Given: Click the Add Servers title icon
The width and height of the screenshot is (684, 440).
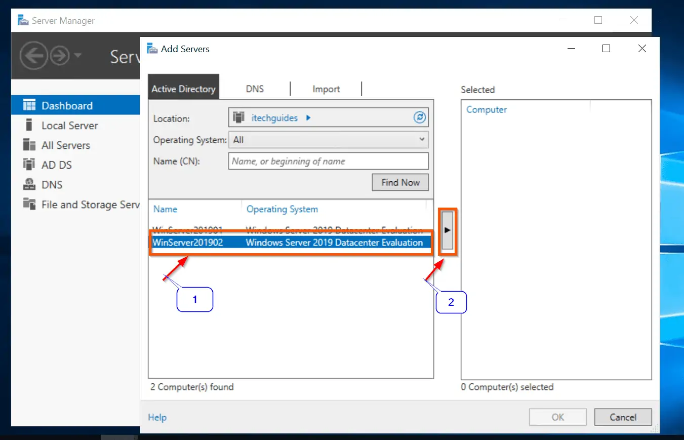Looking at the screenshot, I should (x=152, y=49).
